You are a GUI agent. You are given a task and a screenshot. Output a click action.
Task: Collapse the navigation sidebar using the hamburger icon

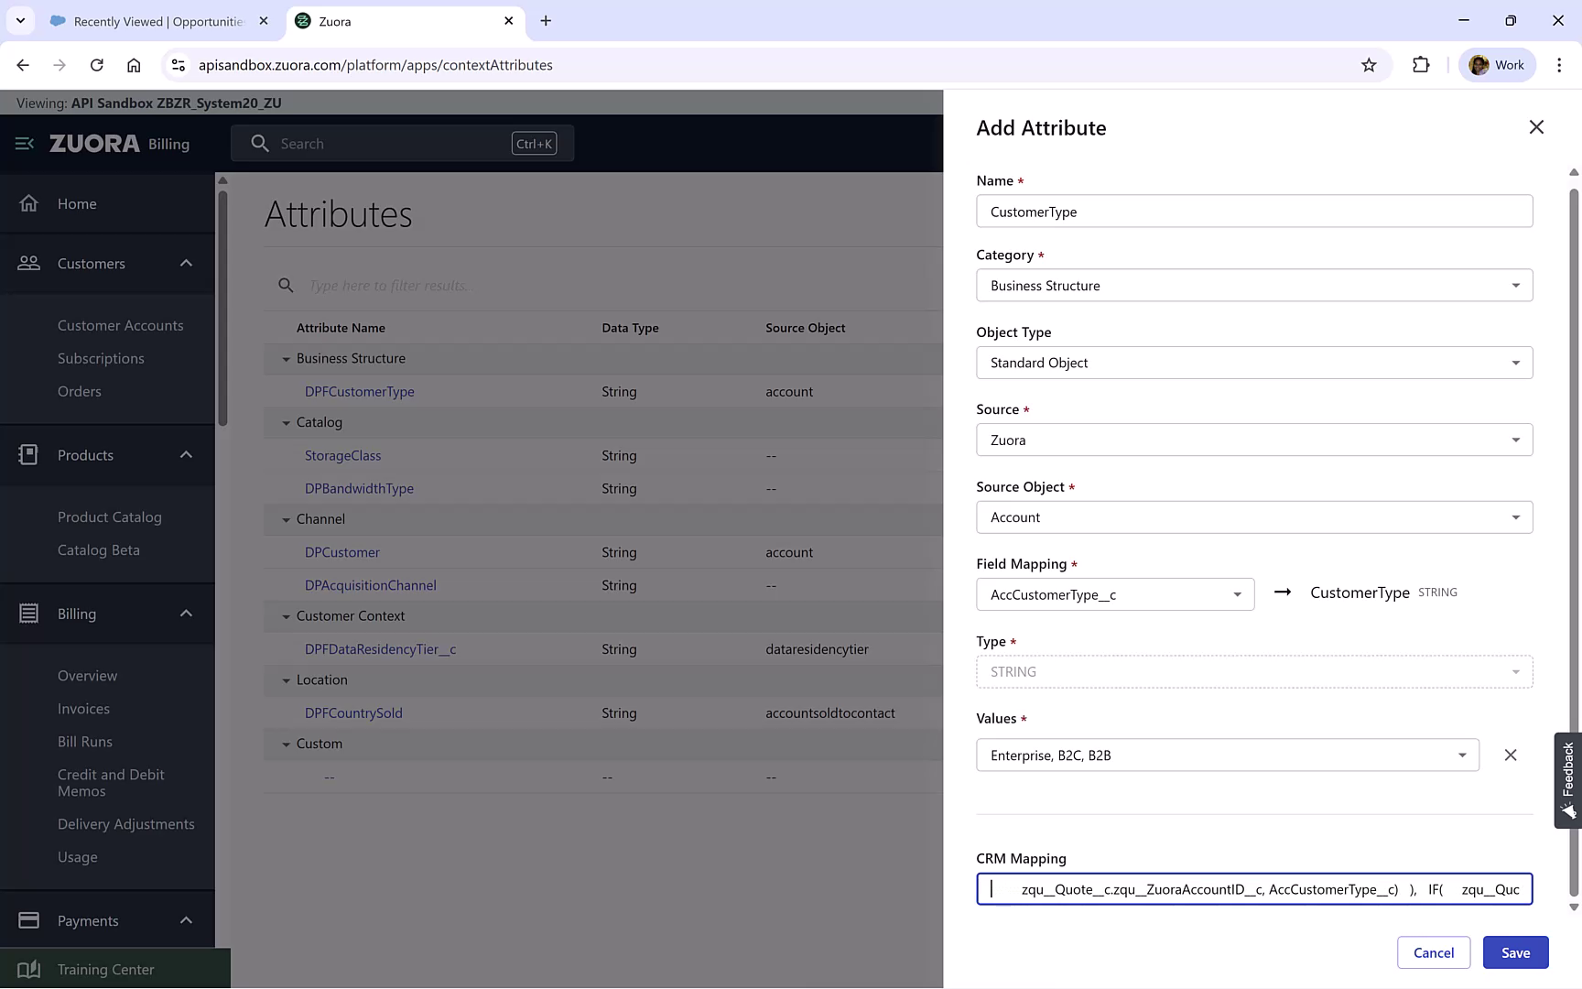coord(24,143)
